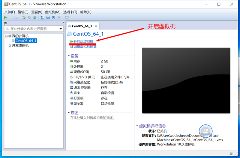Close the CentOS_64_1 tab
The height and width of the screenshot is (158, 240).
click(96, 26)
